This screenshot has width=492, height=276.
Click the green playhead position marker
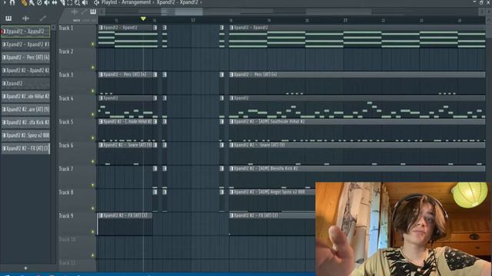tap(143, 19)
